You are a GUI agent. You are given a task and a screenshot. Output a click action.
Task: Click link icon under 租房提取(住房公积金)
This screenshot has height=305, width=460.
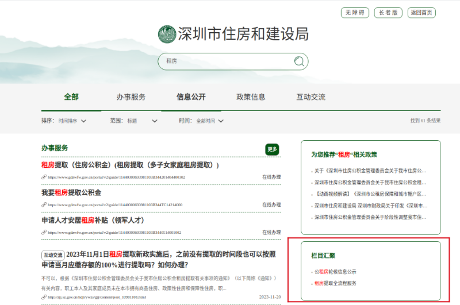[x=44, y=177]
